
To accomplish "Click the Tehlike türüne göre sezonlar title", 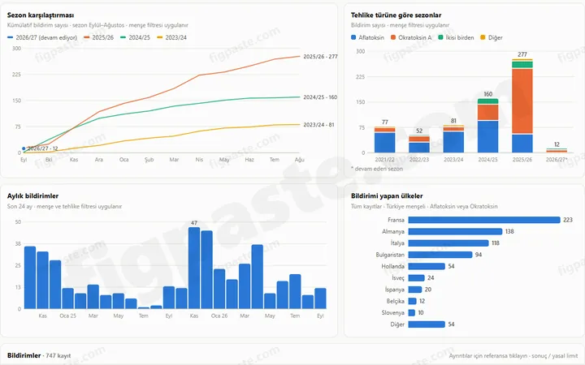I will pyautogui.click(x=396, y=15).
